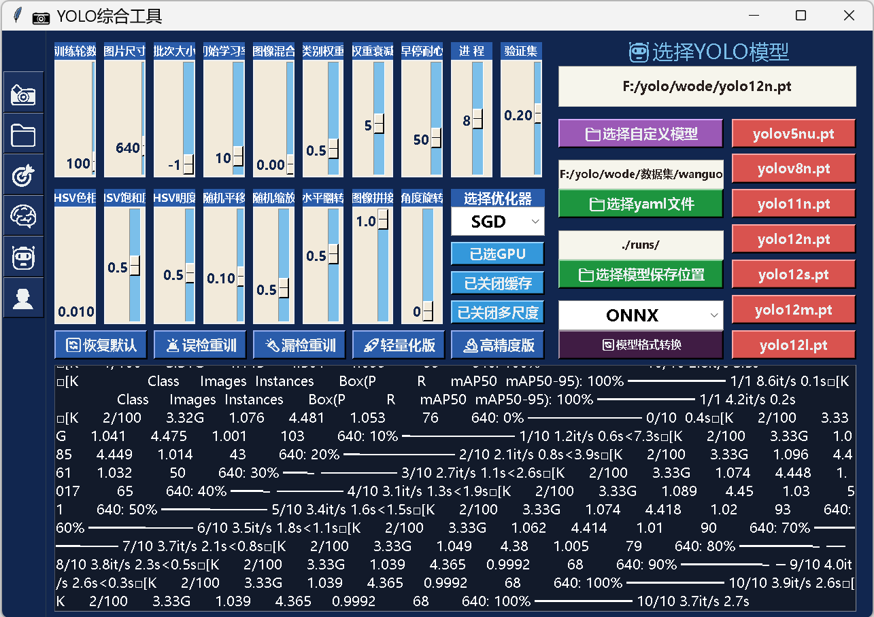Click the 选择yaml文件 button

click(640, 204)
